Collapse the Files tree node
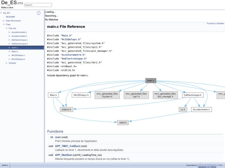Viewport: 225px width, 168px height. coord(4,24)
